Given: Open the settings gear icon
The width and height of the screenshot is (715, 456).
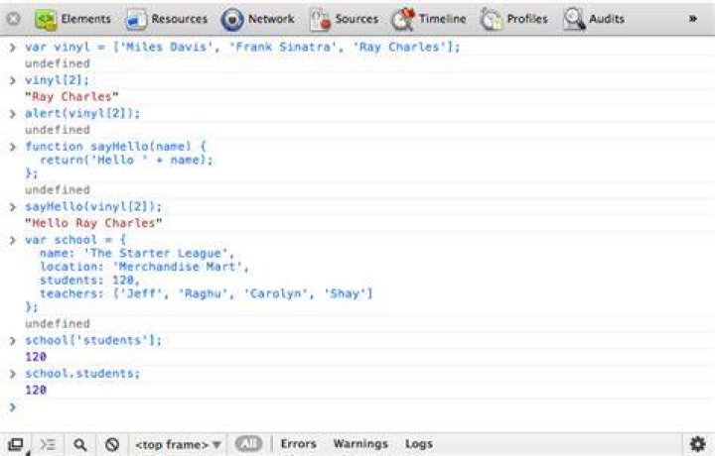Looking at the screenshot, I should tap(698, 444).
